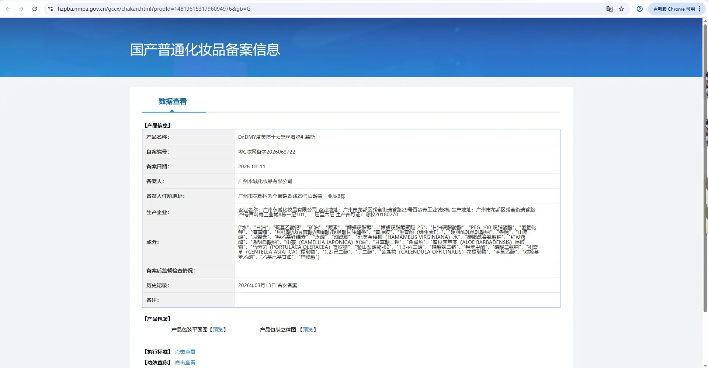Click the 【产品信息】 section heading

(x=157, y=125)
